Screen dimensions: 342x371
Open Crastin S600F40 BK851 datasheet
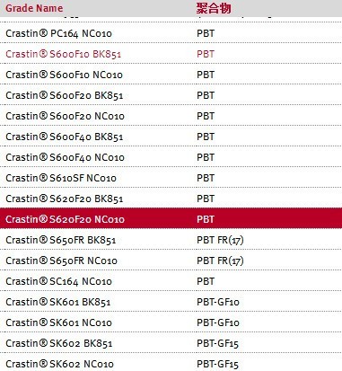[65, 137]
